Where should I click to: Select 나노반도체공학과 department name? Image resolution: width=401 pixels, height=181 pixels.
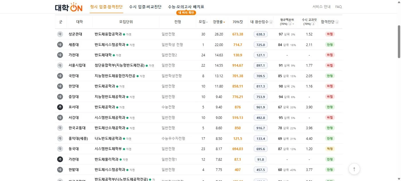coord(108,138)
